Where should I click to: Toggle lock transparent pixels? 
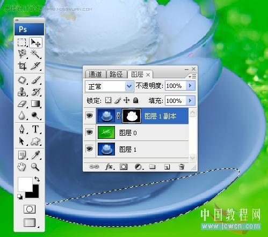click(108, 100)
